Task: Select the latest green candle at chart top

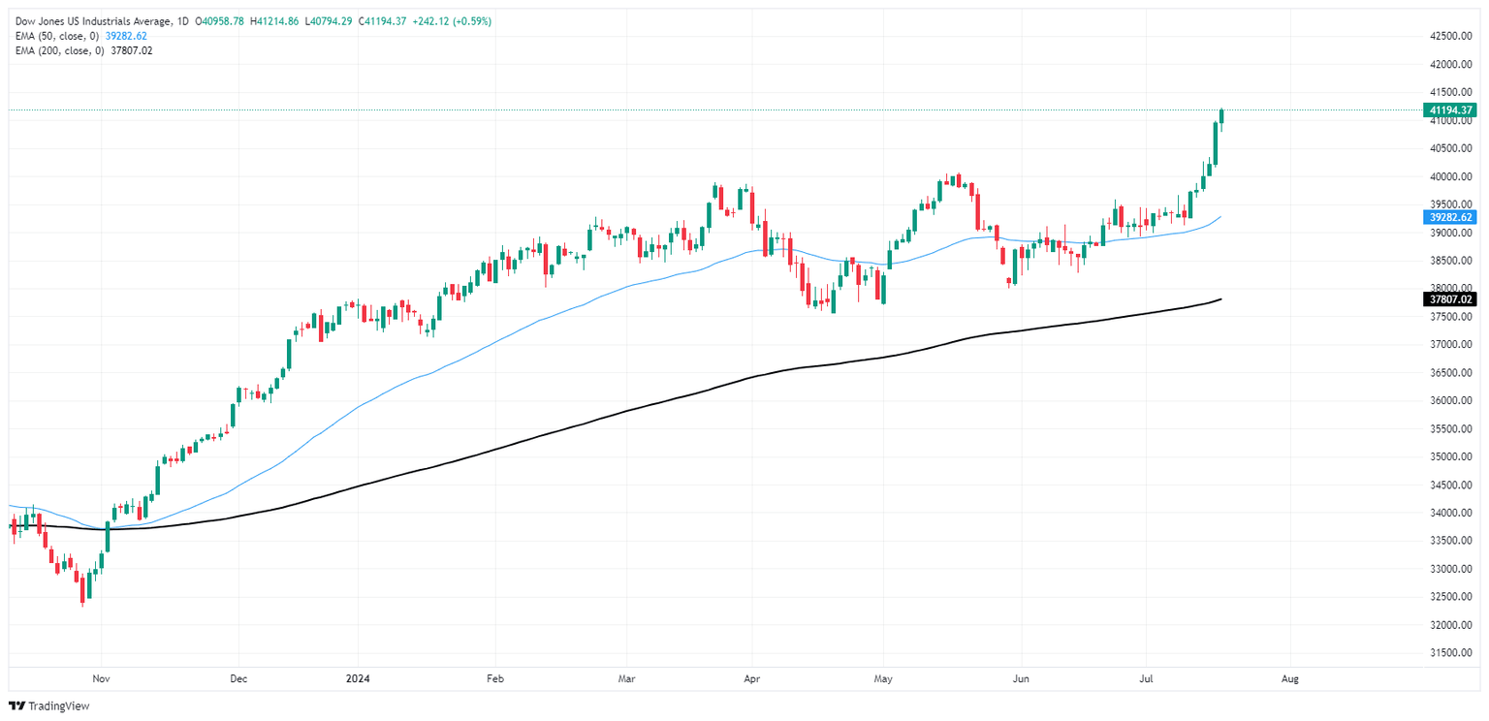Action: [x=1221, y=117]
